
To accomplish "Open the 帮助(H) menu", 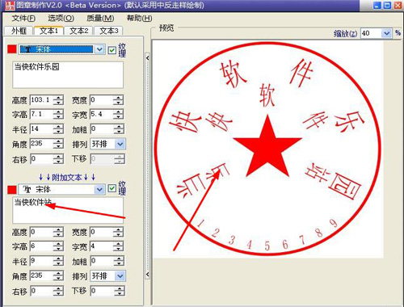I will click(x=140, y=19).
